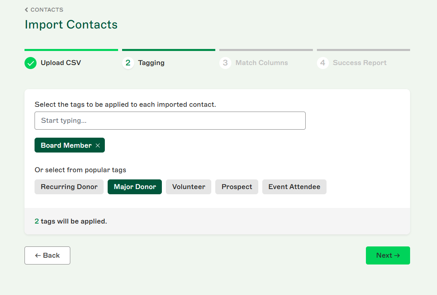Deselect the Major Donor tag
This screenshot has width=437, height=295.
click(x=135, y=187)
